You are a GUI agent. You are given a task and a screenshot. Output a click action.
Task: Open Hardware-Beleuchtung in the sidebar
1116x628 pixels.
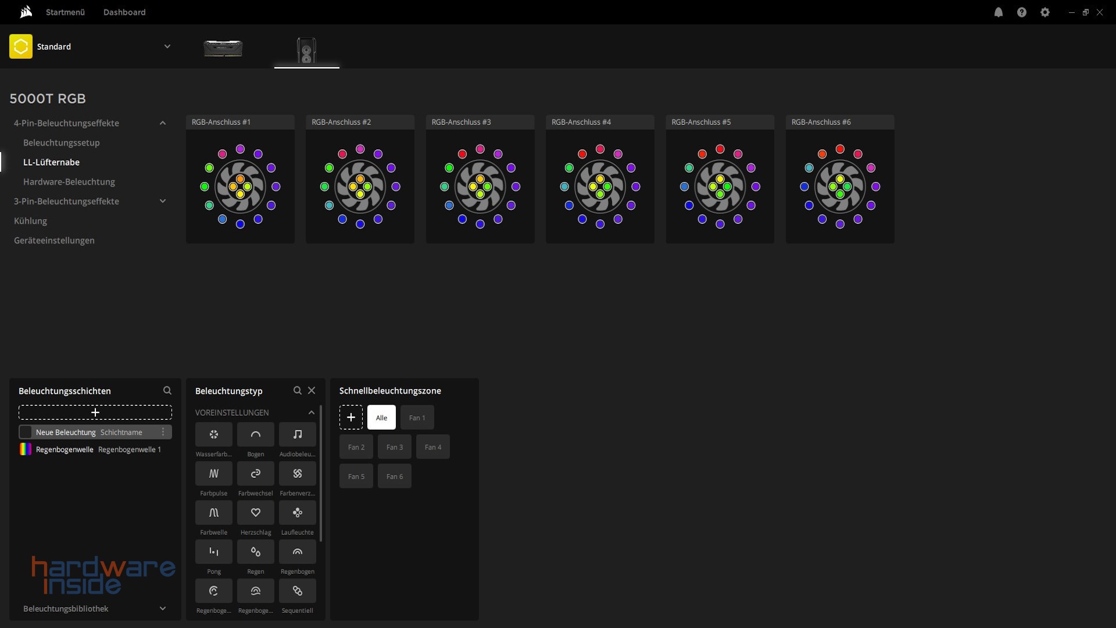coord(69,182)
